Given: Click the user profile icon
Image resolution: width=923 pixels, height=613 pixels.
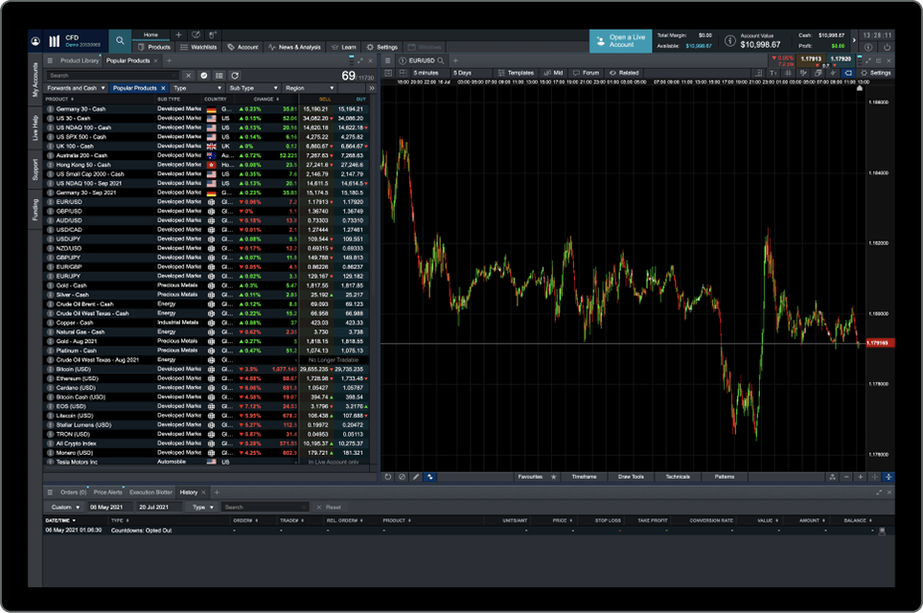Looking at the screenshot, I should tap(36, 42).
